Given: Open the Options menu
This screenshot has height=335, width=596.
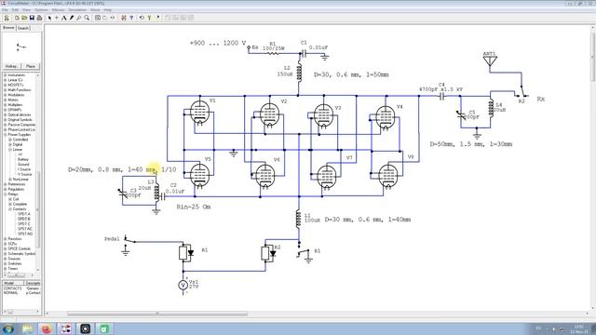Looking at the screenshot, I should click(41, 10).
